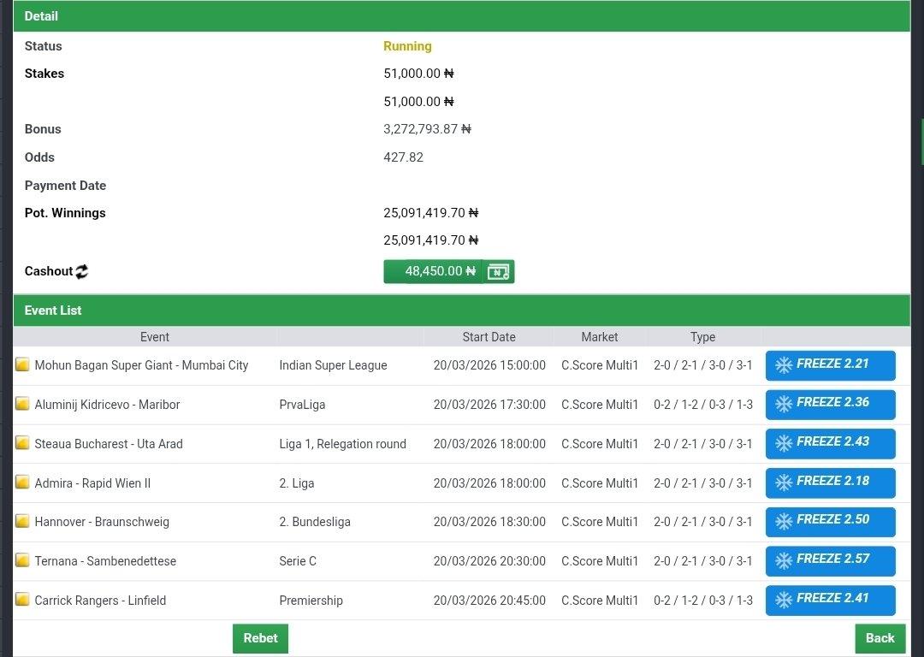Click Admira - Rapid Wien II event
This screenshot has width=924, height=657.
click(x=92, y=483)
